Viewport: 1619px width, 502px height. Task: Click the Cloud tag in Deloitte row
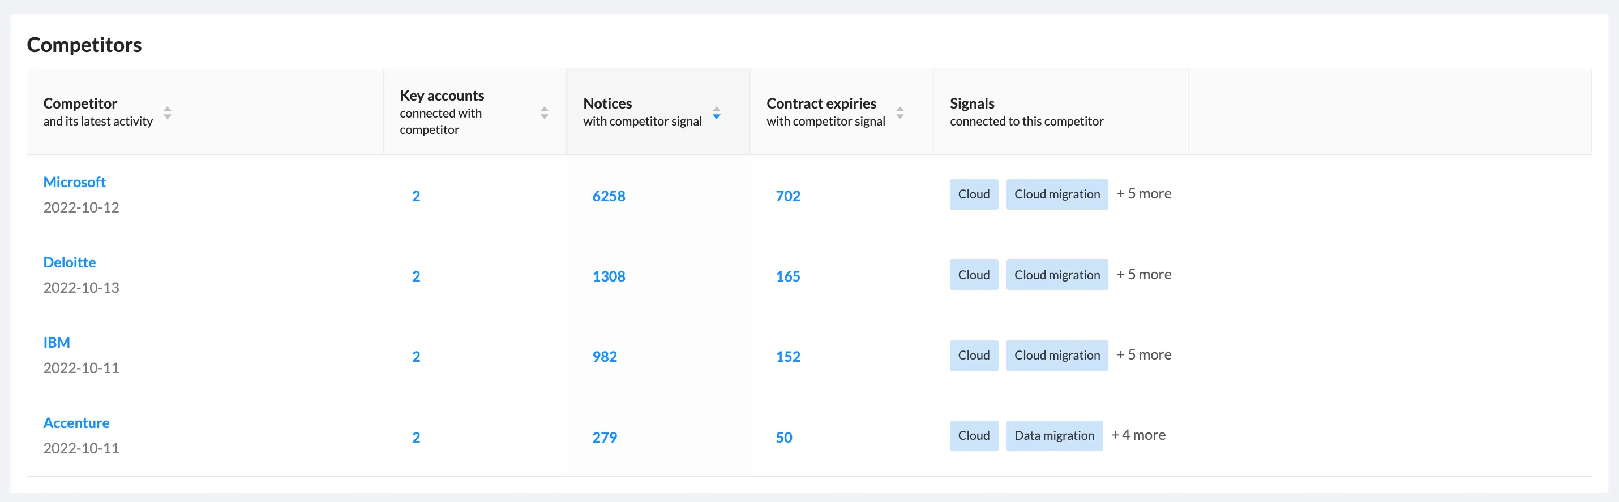(974, 275)
